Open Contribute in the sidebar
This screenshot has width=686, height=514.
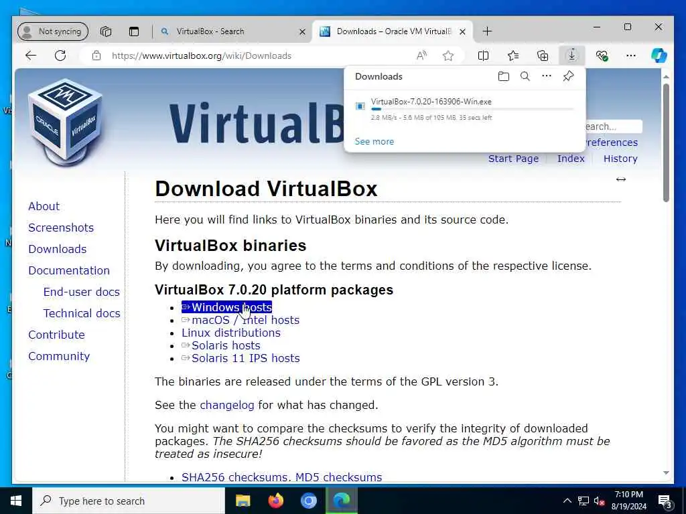56,335
